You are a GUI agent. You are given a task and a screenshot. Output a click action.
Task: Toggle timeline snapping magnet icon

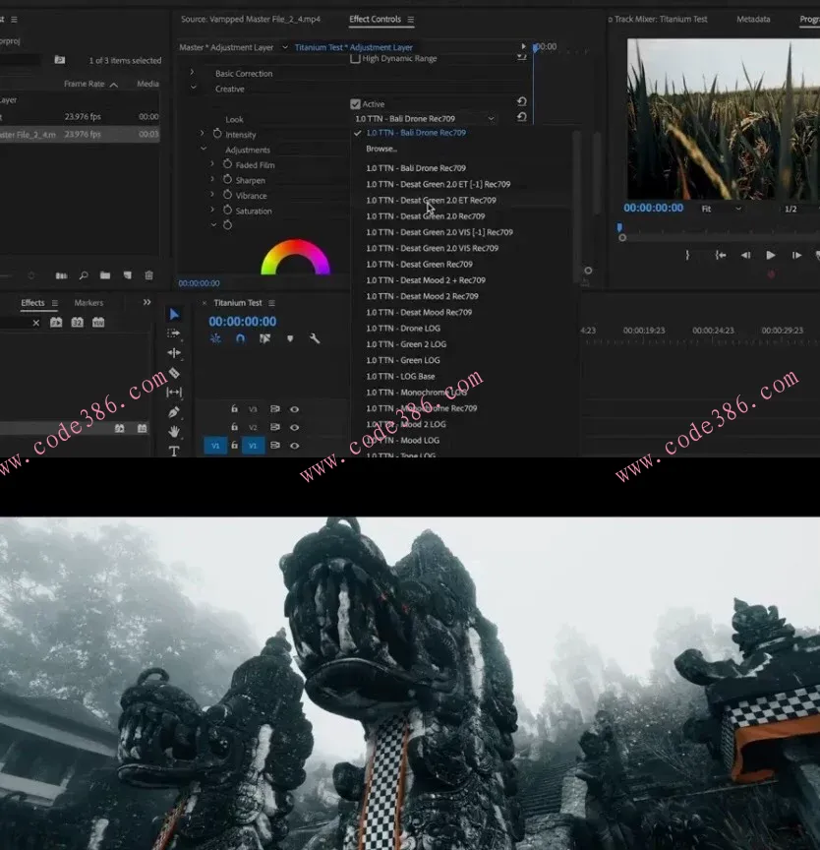[240, 338]
